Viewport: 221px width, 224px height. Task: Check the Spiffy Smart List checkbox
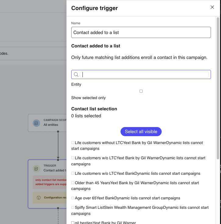pyautogui.click(x=73, y=207)
